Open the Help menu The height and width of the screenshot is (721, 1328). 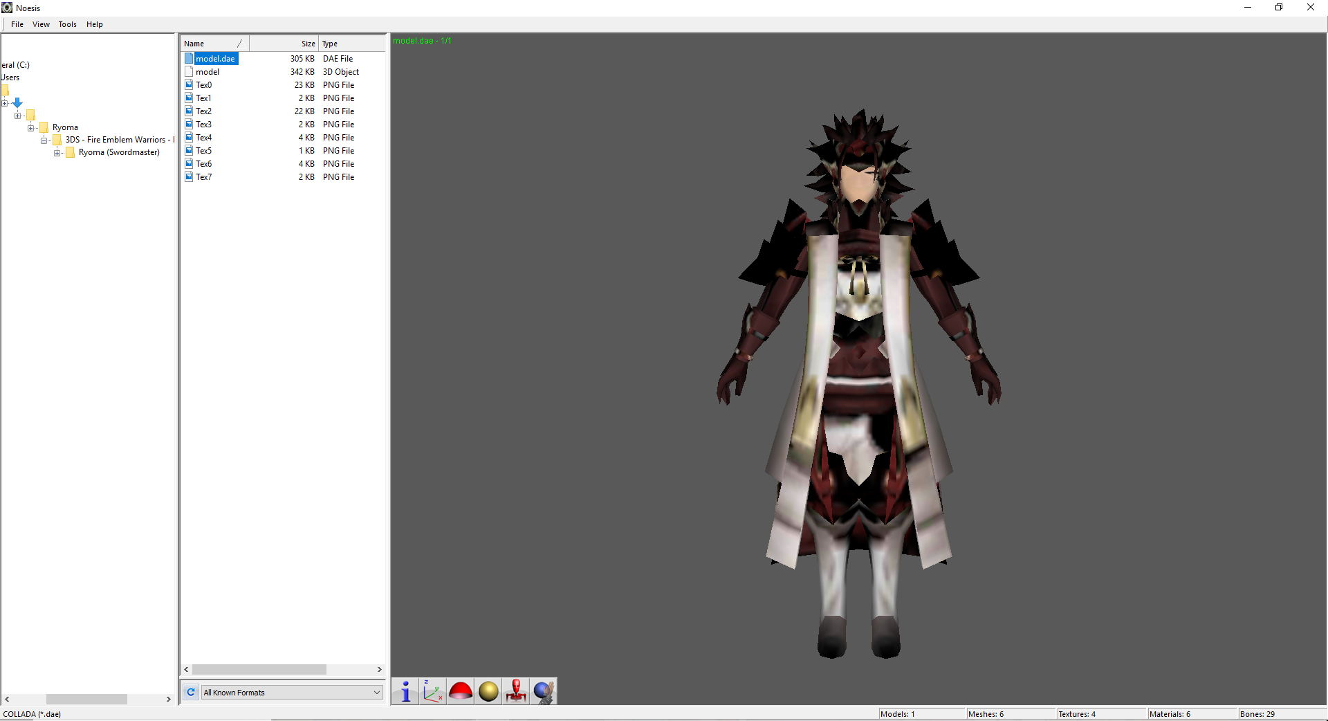tap(95, 24)
